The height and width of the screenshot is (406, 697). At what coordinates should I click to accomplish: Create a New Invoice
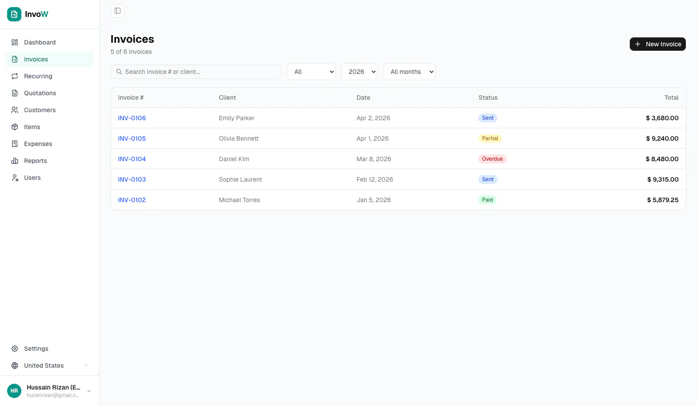[x=658, y=44]
